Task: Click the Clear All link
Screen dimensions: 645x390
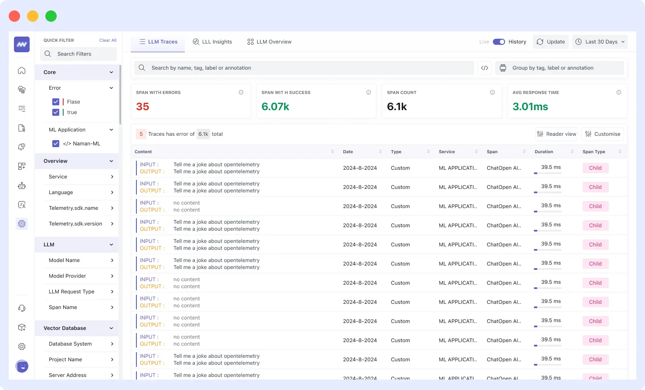Action: click(x=108, y=40)
